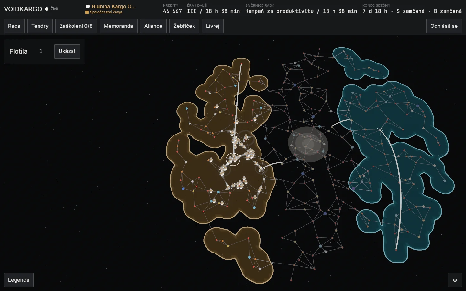Open the Legenda panel
Image resolution: width=466 pixels, height=291 pixels.
(19, 280)
